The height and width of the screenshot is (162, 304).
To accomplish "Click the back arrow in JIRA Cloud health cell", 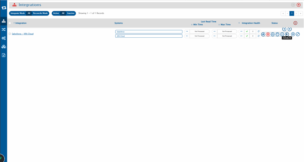I will coord(241,36).
